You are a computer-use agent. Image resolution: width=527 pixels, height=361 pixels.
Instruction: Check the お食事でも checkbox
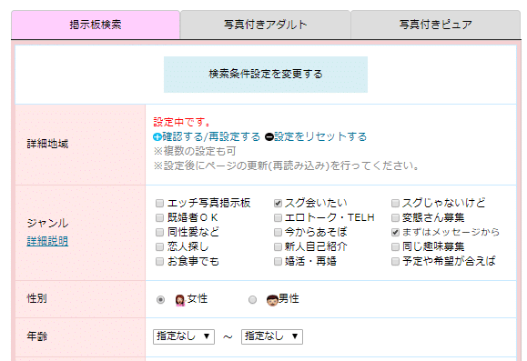coord(159,261)
